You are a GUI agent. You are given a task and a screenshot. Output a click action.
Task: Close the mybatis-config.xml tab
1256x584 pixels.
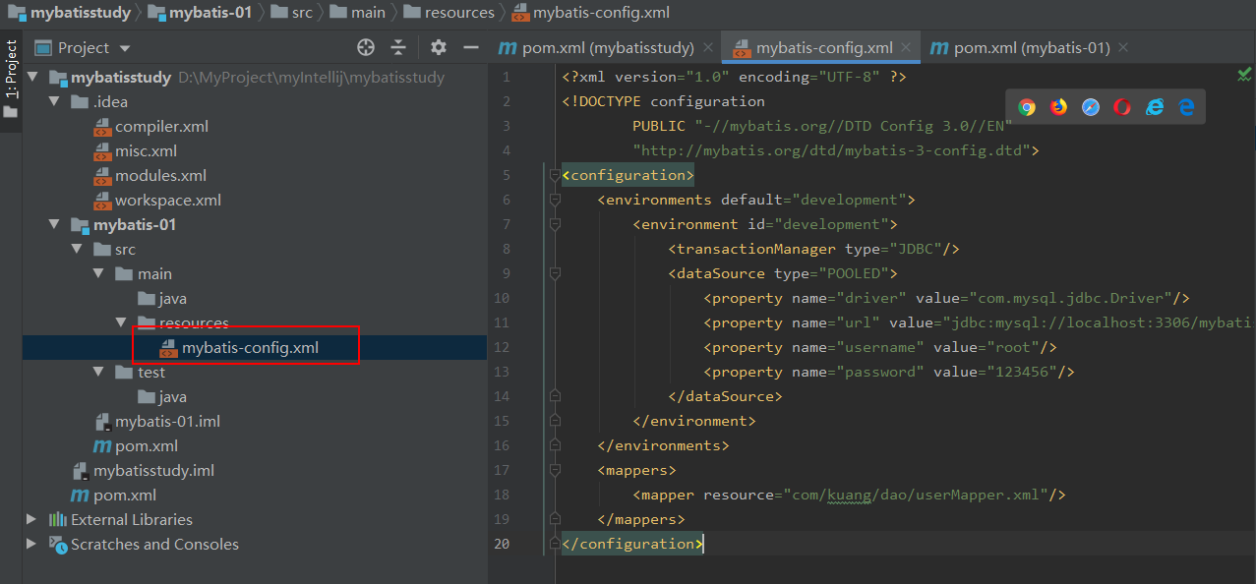click(x=906, y=47)
